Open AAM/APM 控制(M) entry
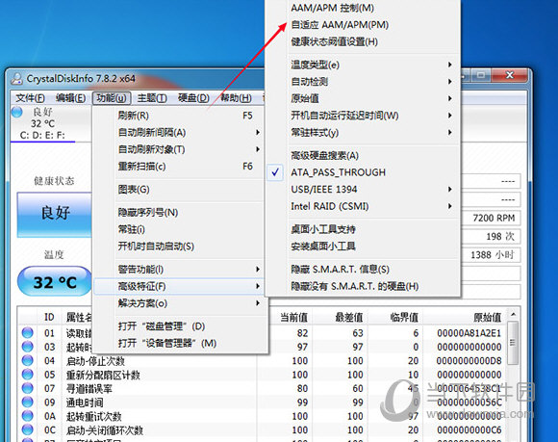Screen dimensions: 558x442 click(x=363, y=8)
